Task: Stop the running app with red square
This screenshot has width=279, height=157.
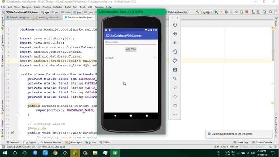Action: click(247, 12)
